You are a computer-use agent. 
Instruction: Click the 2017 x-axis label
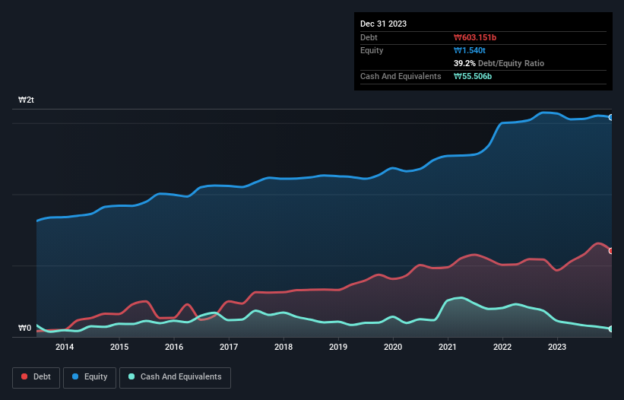click(x=229, y=347)
